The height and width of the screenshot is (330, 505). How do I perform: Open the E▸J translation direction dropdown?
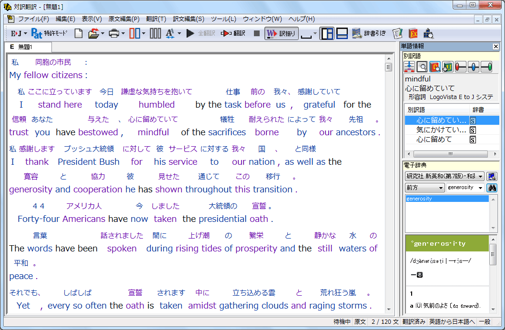19,33
